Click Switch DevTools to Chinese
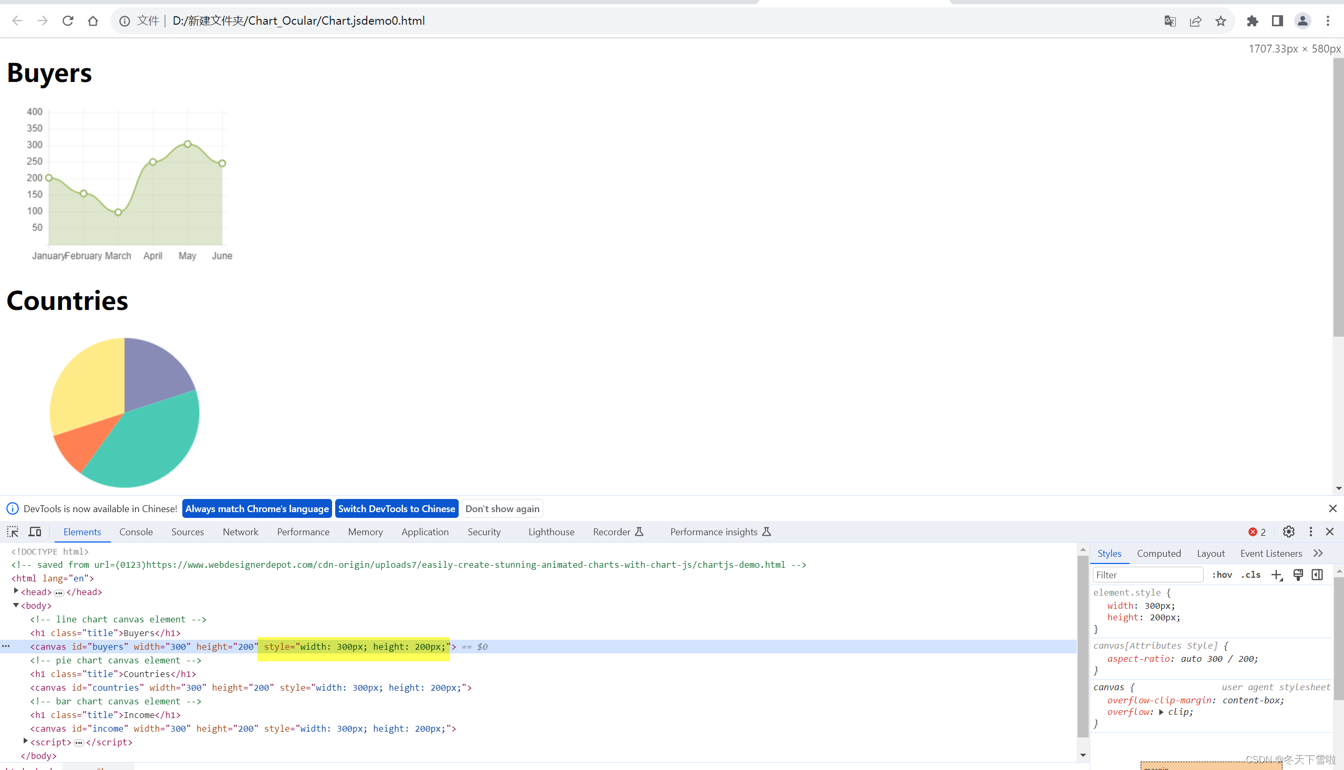Screen dimensions: 1344x770 396,508
